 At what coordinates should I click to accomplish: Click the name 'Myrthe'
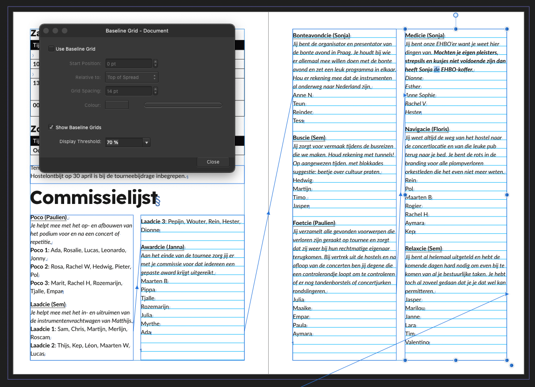pos(151,323)
